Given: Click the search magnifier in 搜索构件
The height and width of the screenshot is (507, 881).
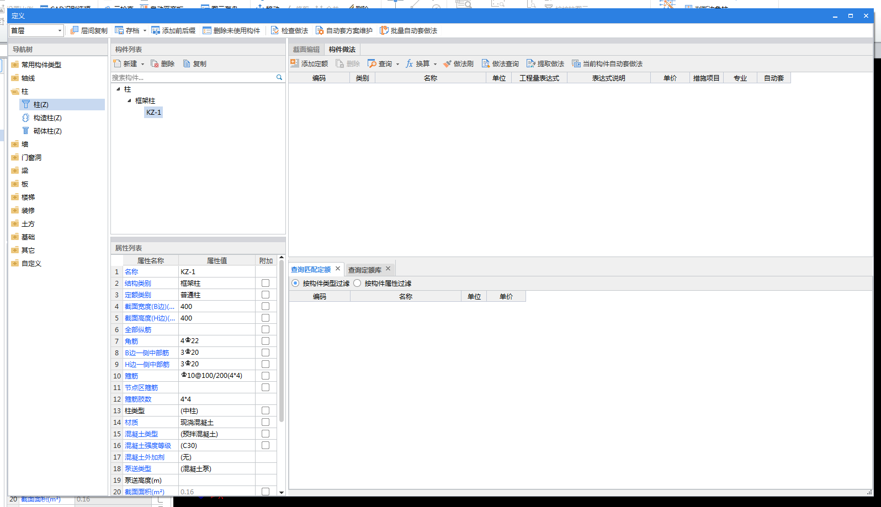Looking at the screenshot, I should (x=279, y=77).
